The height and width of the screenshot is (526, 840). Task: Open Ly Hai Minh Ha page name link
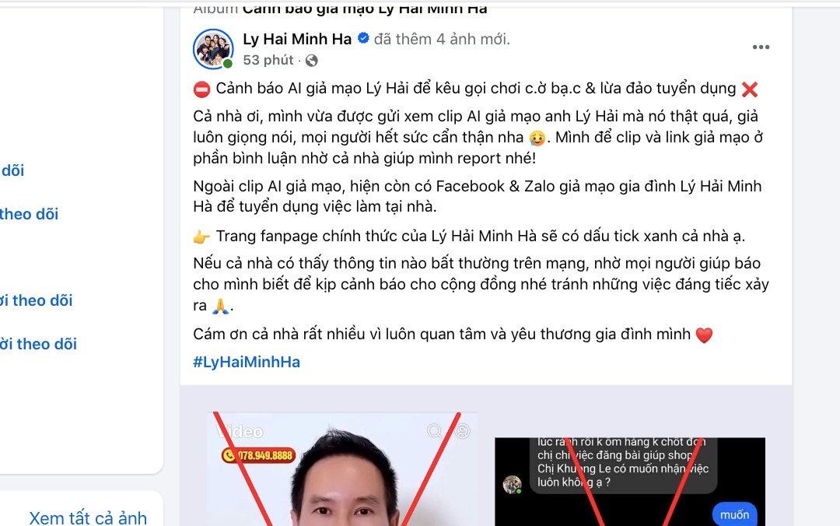[297, 39]
